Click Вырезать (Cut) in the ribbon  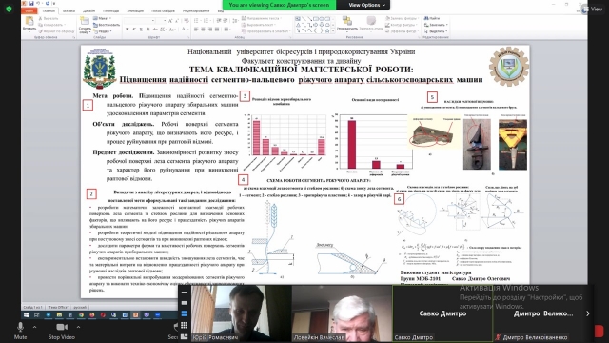(x=49, y=18)
